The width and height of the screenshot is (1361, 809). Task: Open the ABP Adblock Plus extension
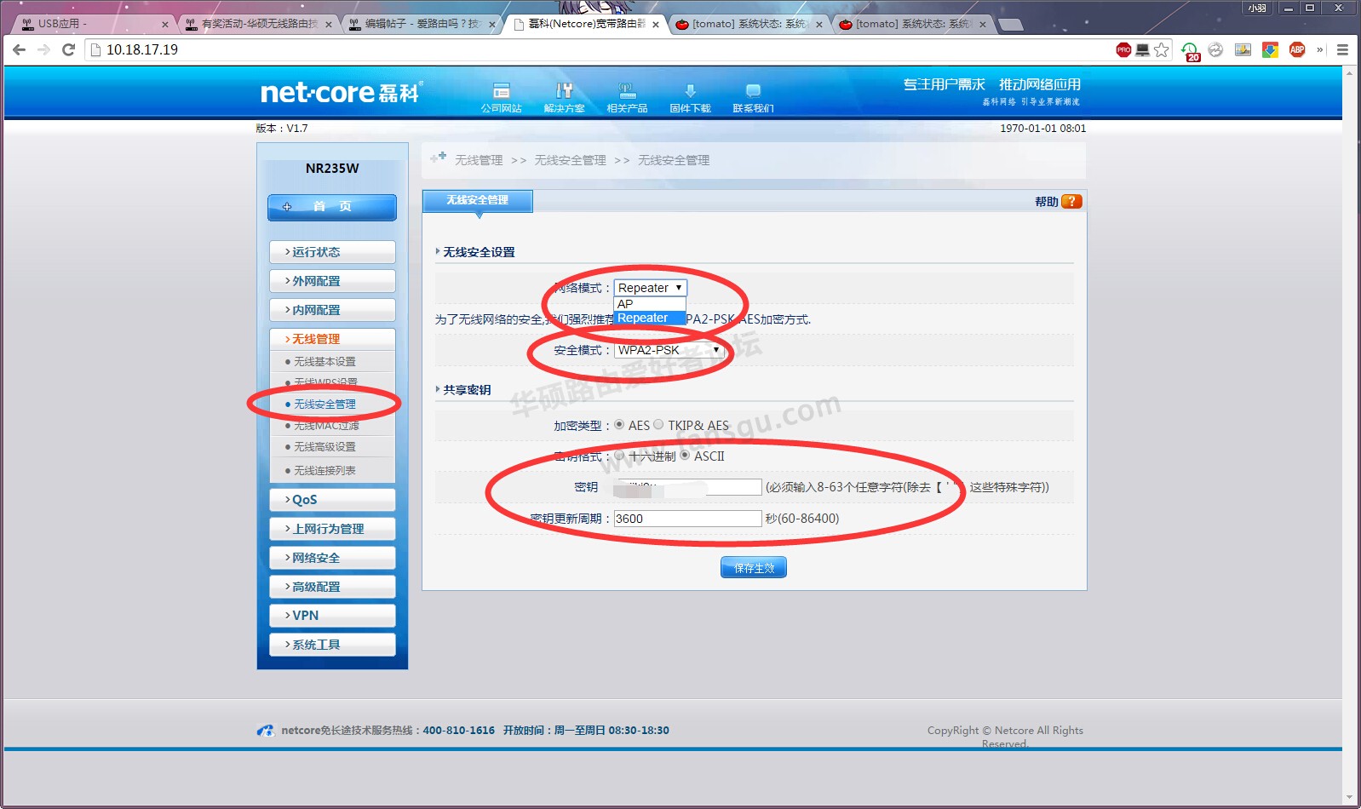pyautogui.click(x=1297, y=50)
